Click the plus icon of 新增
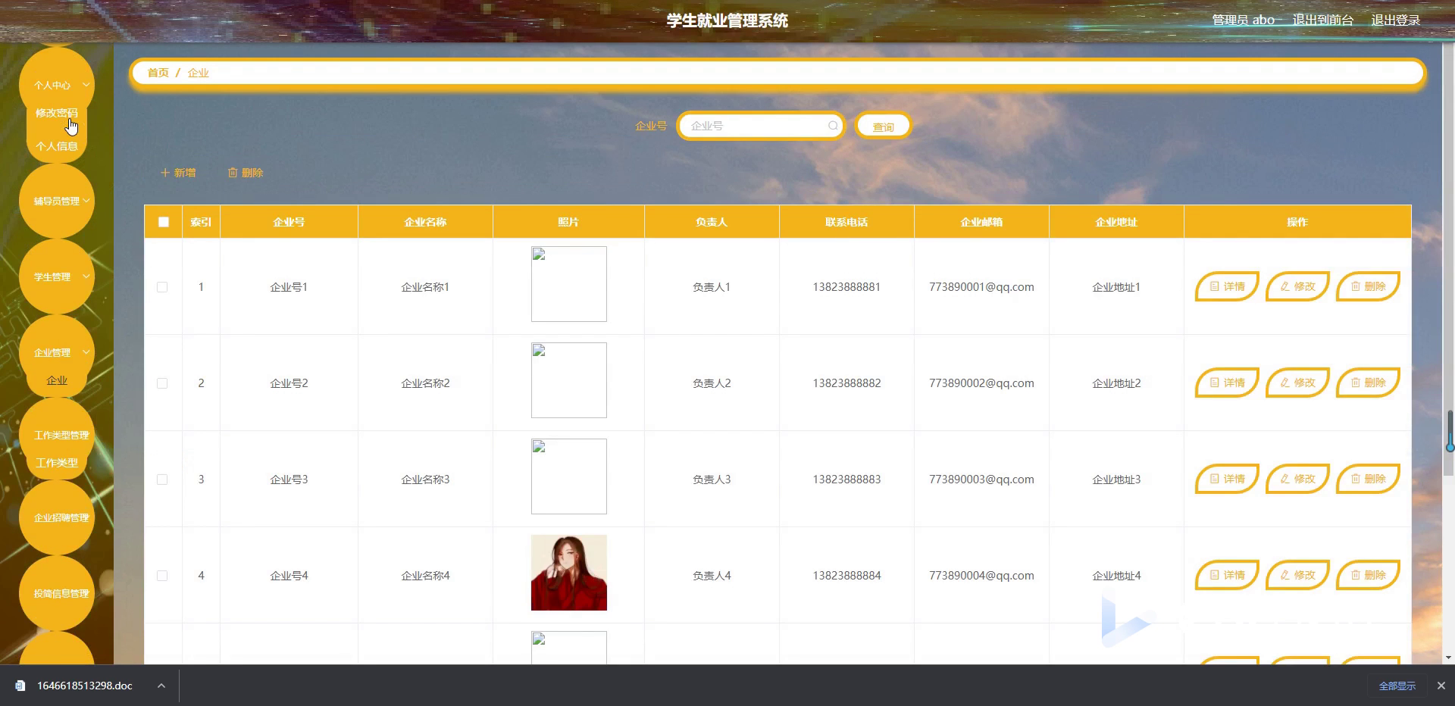Viewport: 1455px width, 706px height. point(164,173)
